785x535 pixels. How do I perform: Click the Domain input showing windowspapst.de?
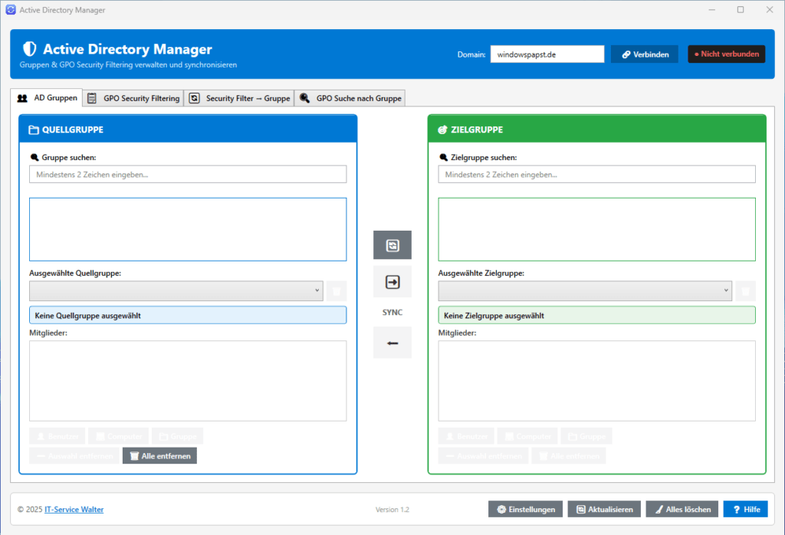547,54
